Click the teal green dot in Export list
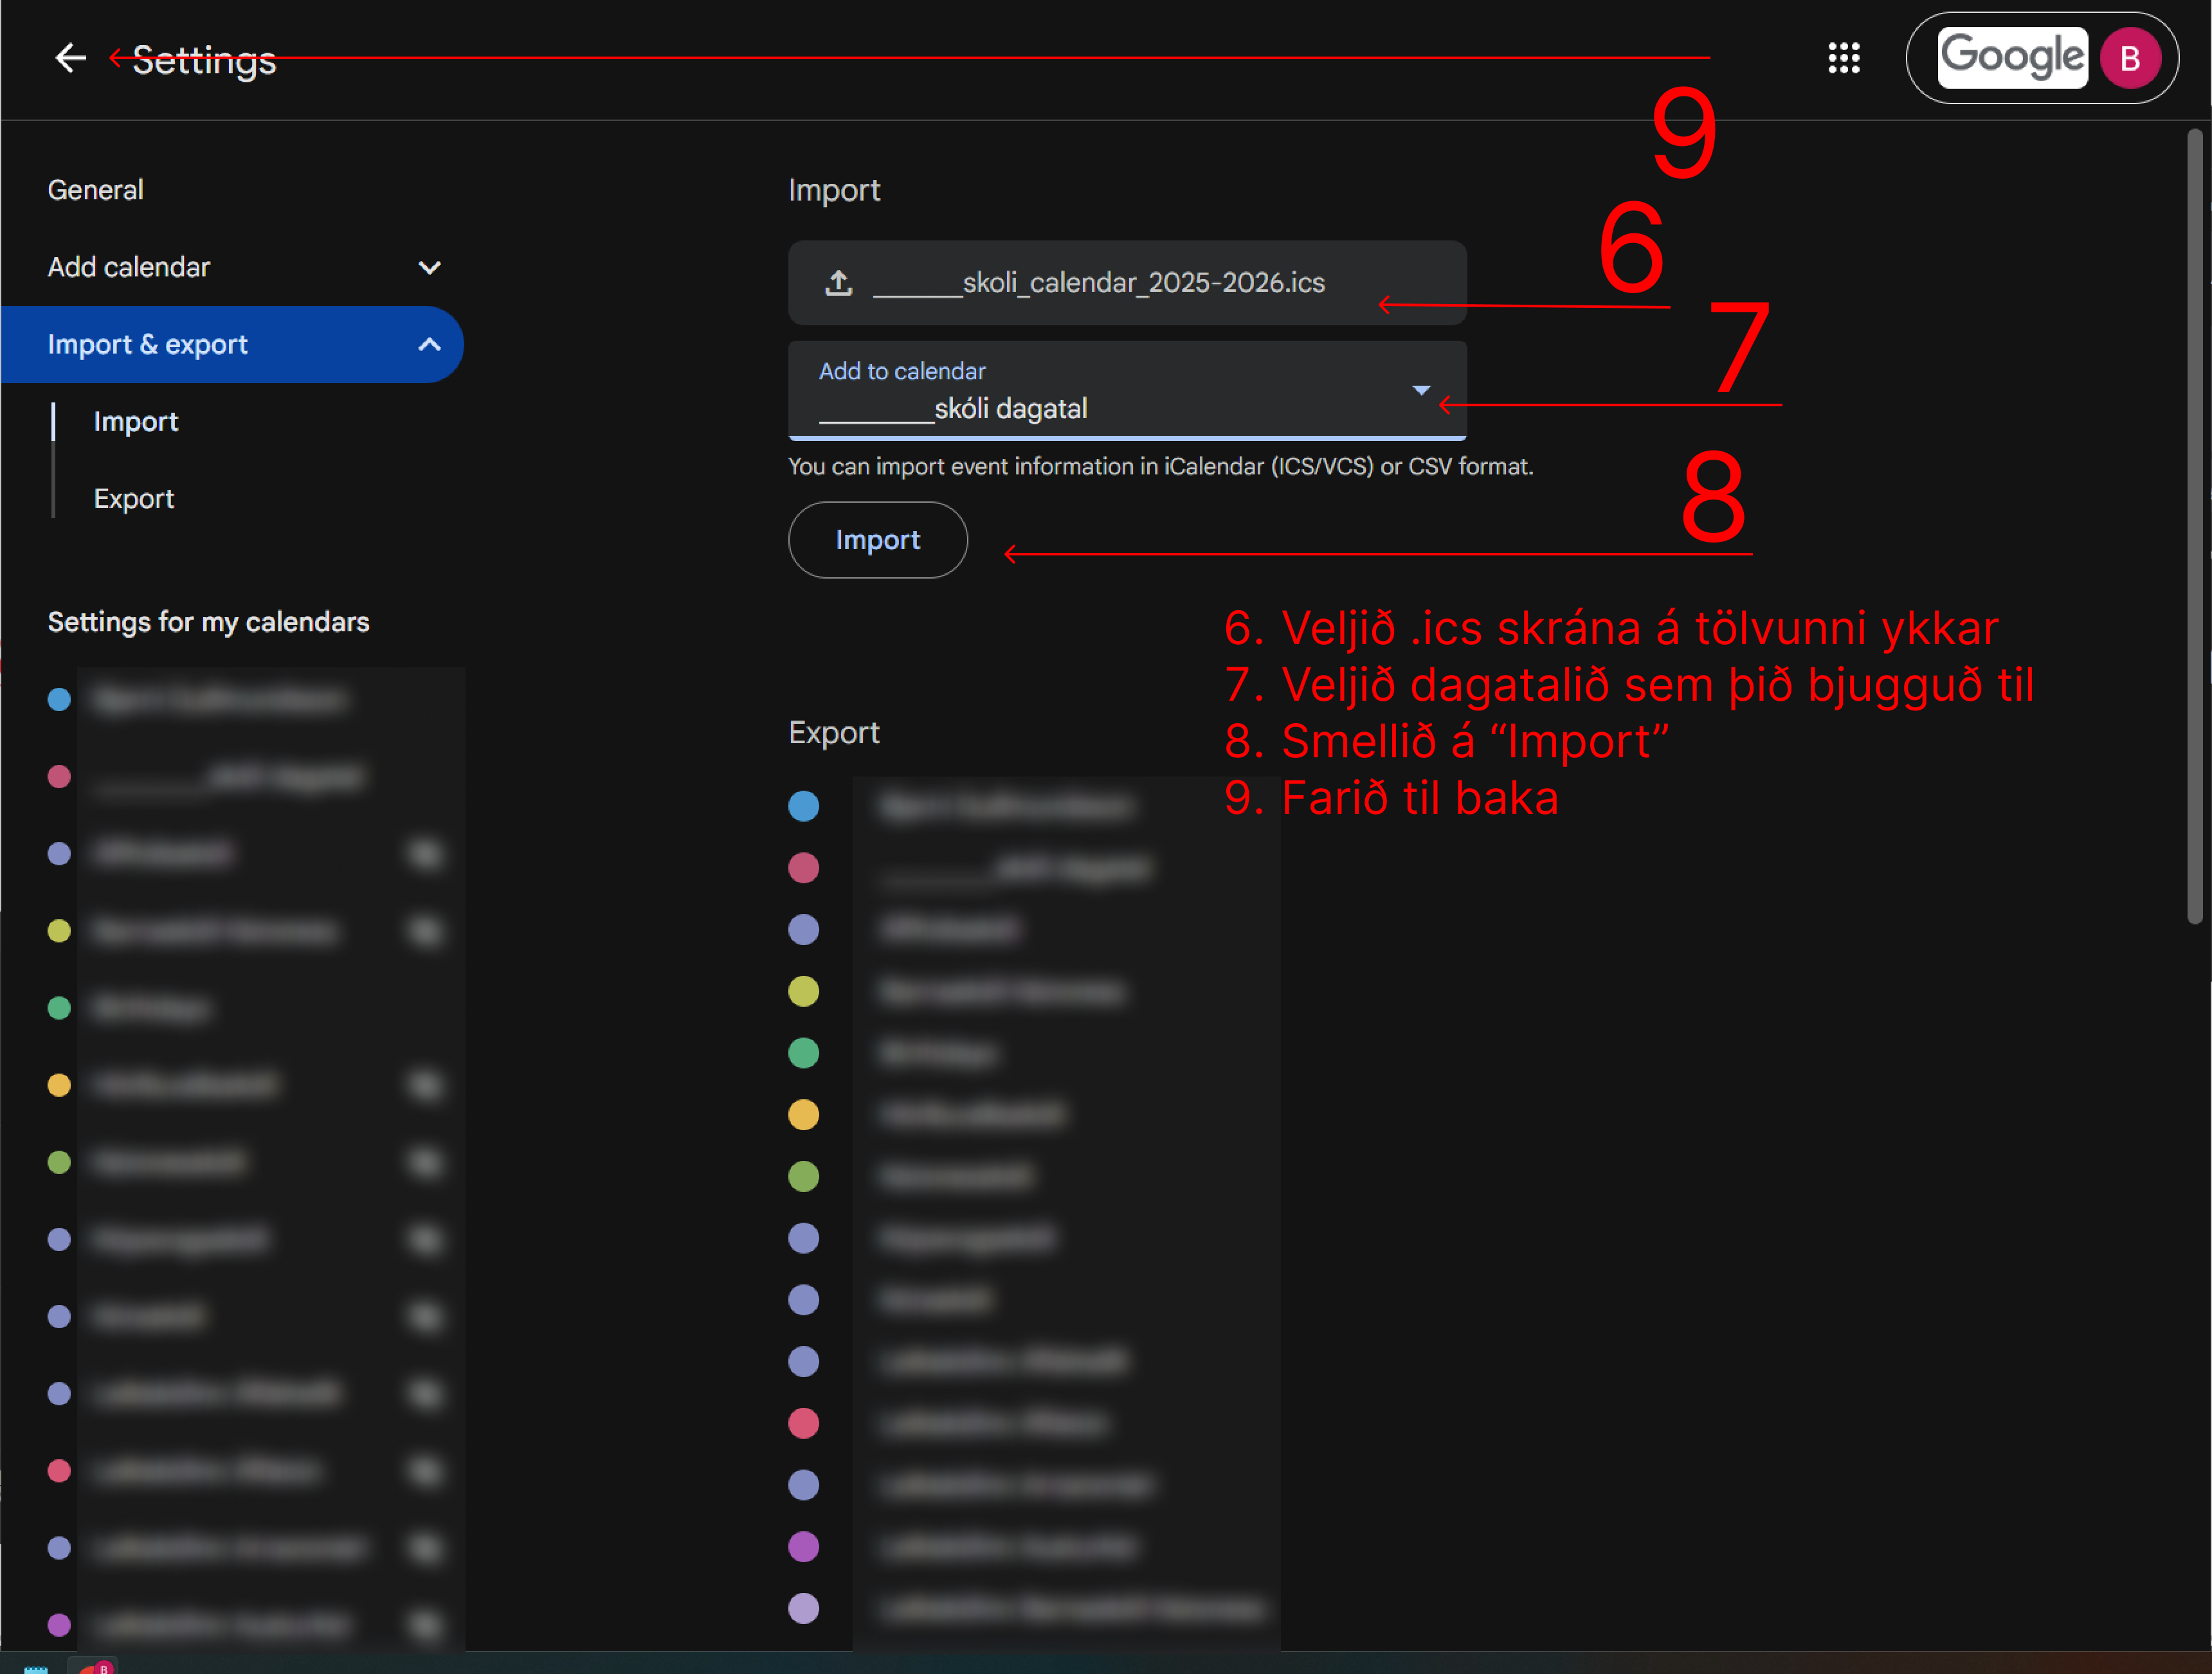Viewport: 2212px width, 1674px height. pos(803,1053)
